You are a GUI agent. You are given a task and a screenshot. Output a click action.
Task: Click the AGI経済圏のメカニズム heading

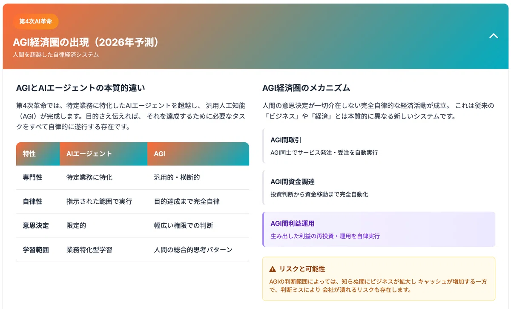306,88
